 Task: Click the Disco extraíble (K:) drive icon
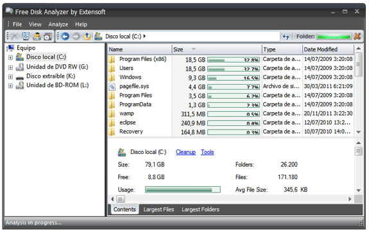coord(20,77)
